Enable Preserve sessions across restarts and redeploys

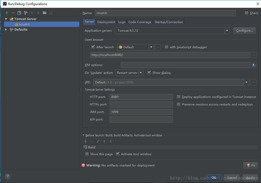(178, 104)
